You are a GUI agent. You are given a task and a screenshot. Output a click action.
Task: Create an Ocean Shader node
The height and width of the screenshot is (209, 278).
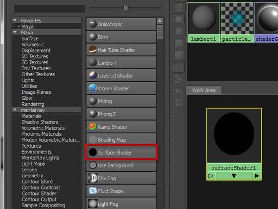point(121,88)
